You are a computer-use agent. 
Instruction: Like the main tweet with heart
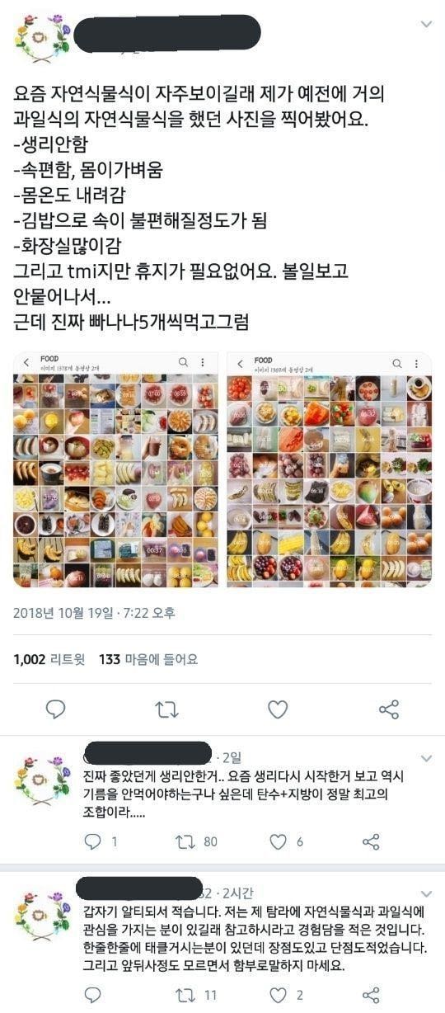pyautogui.click(x=278, y=709)
